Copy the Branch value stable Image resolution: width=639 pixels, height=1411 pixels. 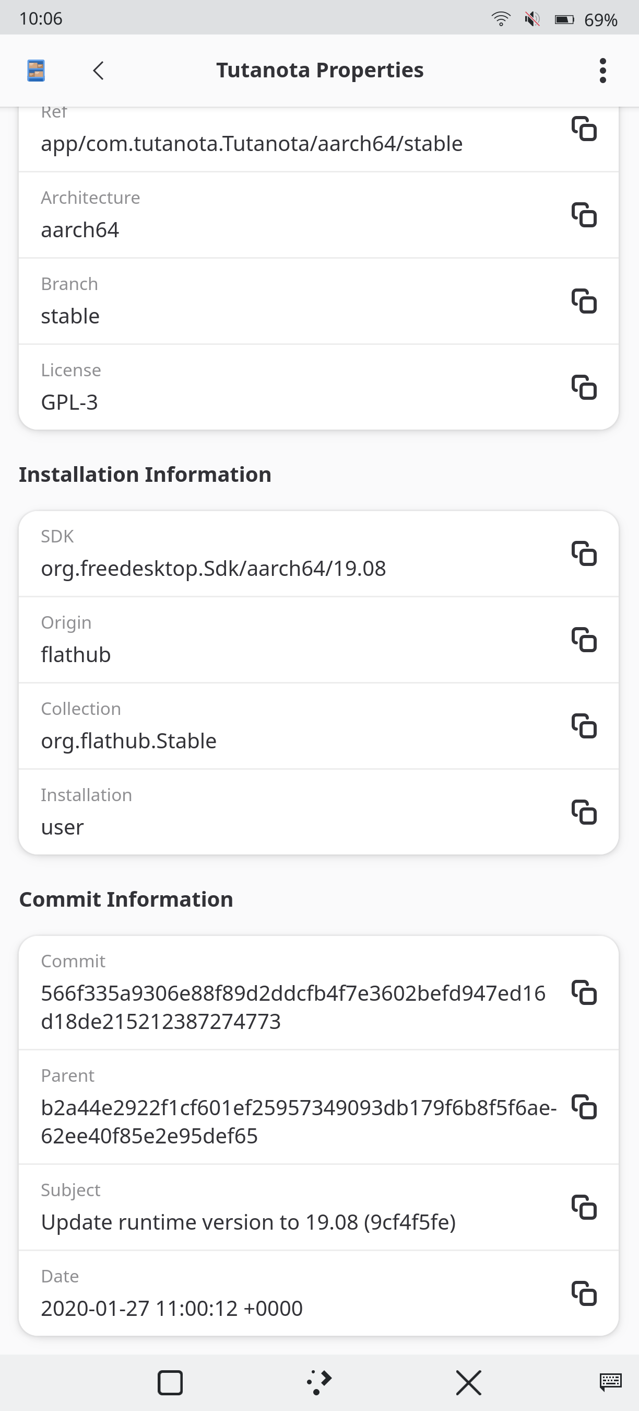584,301
